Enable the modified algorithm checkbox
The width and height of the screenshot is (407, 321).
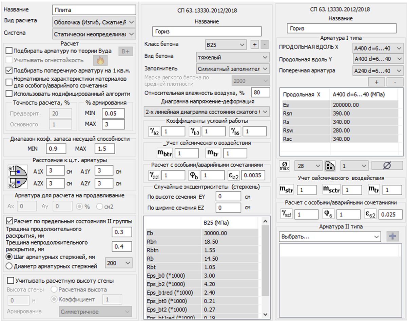pos(9,93)
